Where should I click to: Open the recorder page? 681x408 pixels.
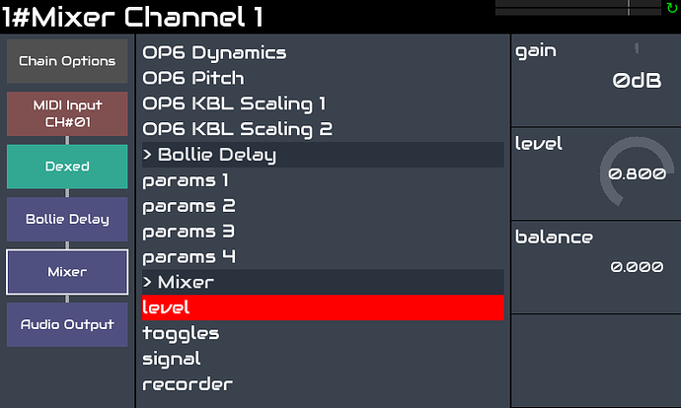(x=323, y=384)
